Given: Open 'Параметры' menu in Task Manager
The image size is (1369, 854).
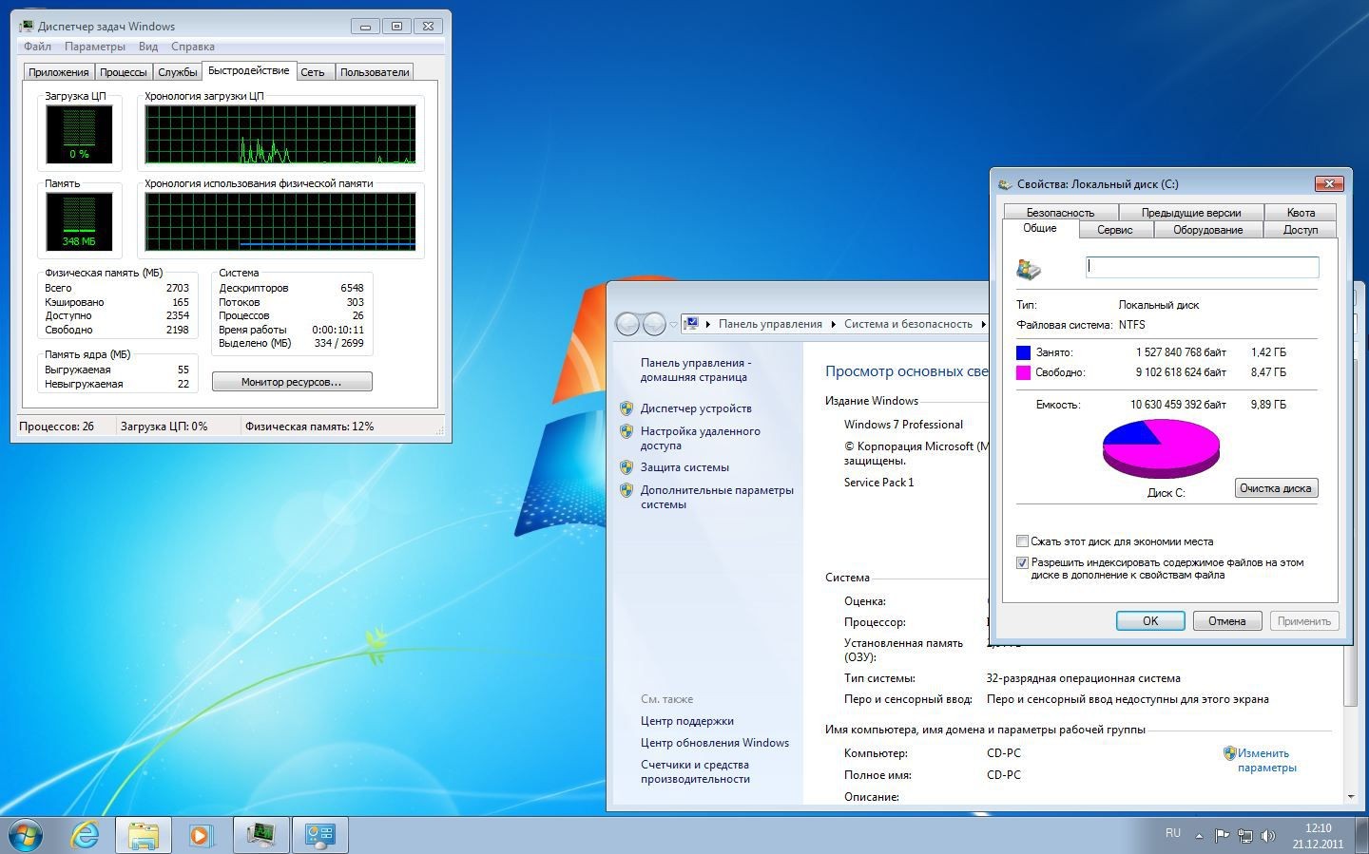Looking at the screenshot, I should pyautogui.click(x=95, y=47).
